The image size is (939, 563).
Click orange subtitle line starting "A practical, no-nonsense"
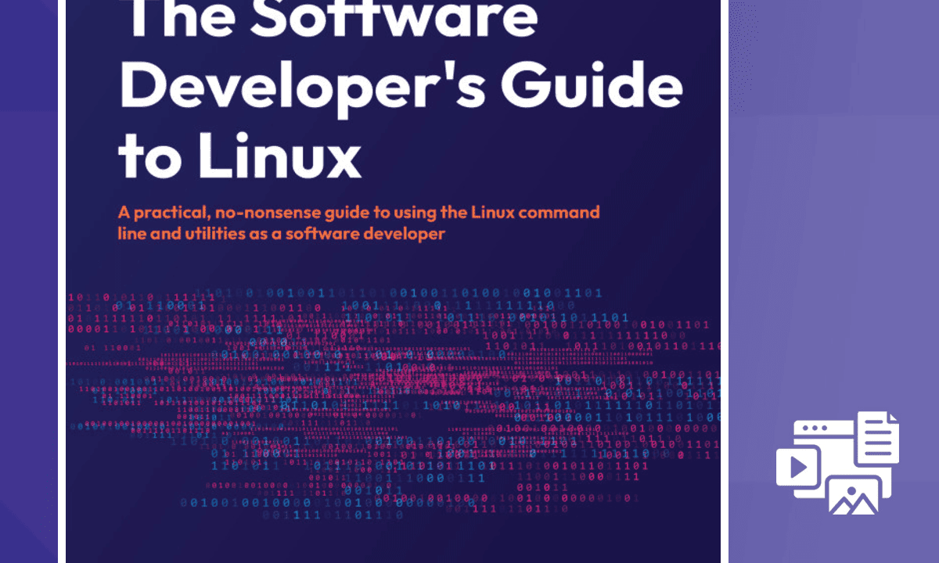(358, 212)
